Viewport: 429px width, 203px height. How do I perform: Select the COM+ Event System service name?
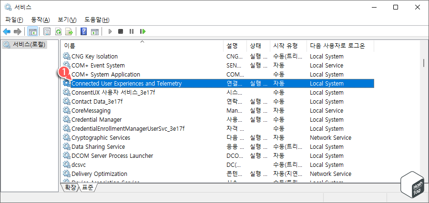[x=98, y=66]
